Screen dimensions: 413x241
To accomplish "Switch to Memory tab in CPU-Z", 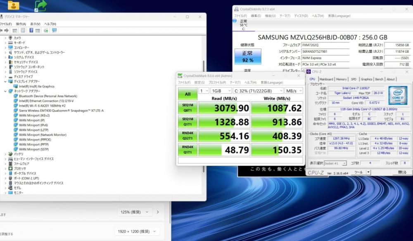I will 342,79.
